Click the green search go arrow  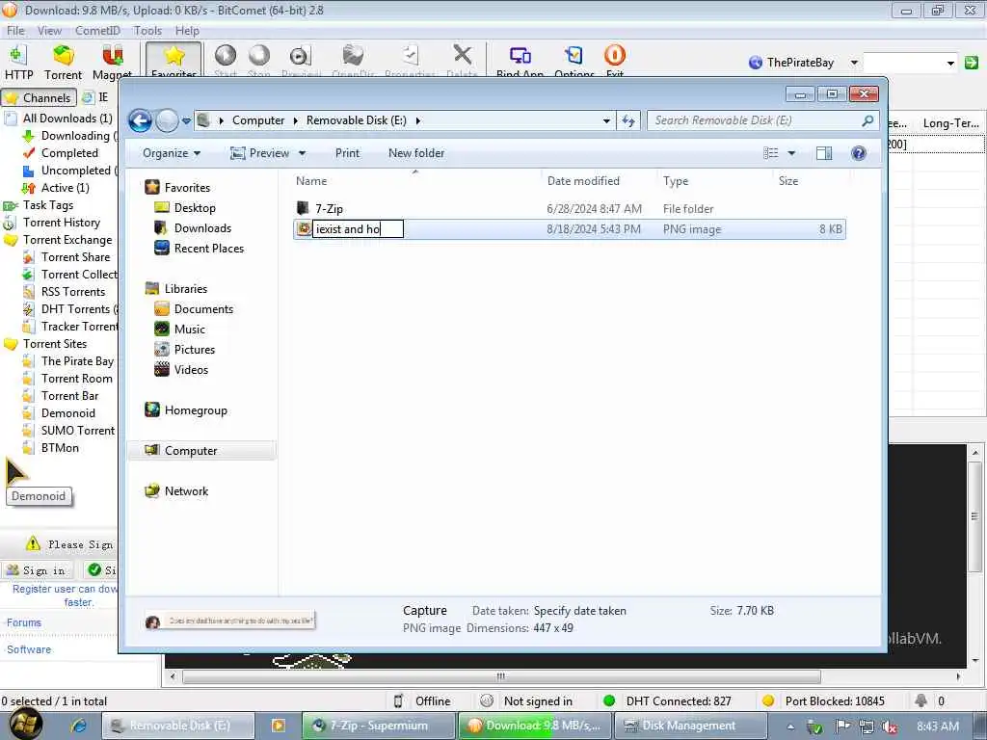[972, 63]
